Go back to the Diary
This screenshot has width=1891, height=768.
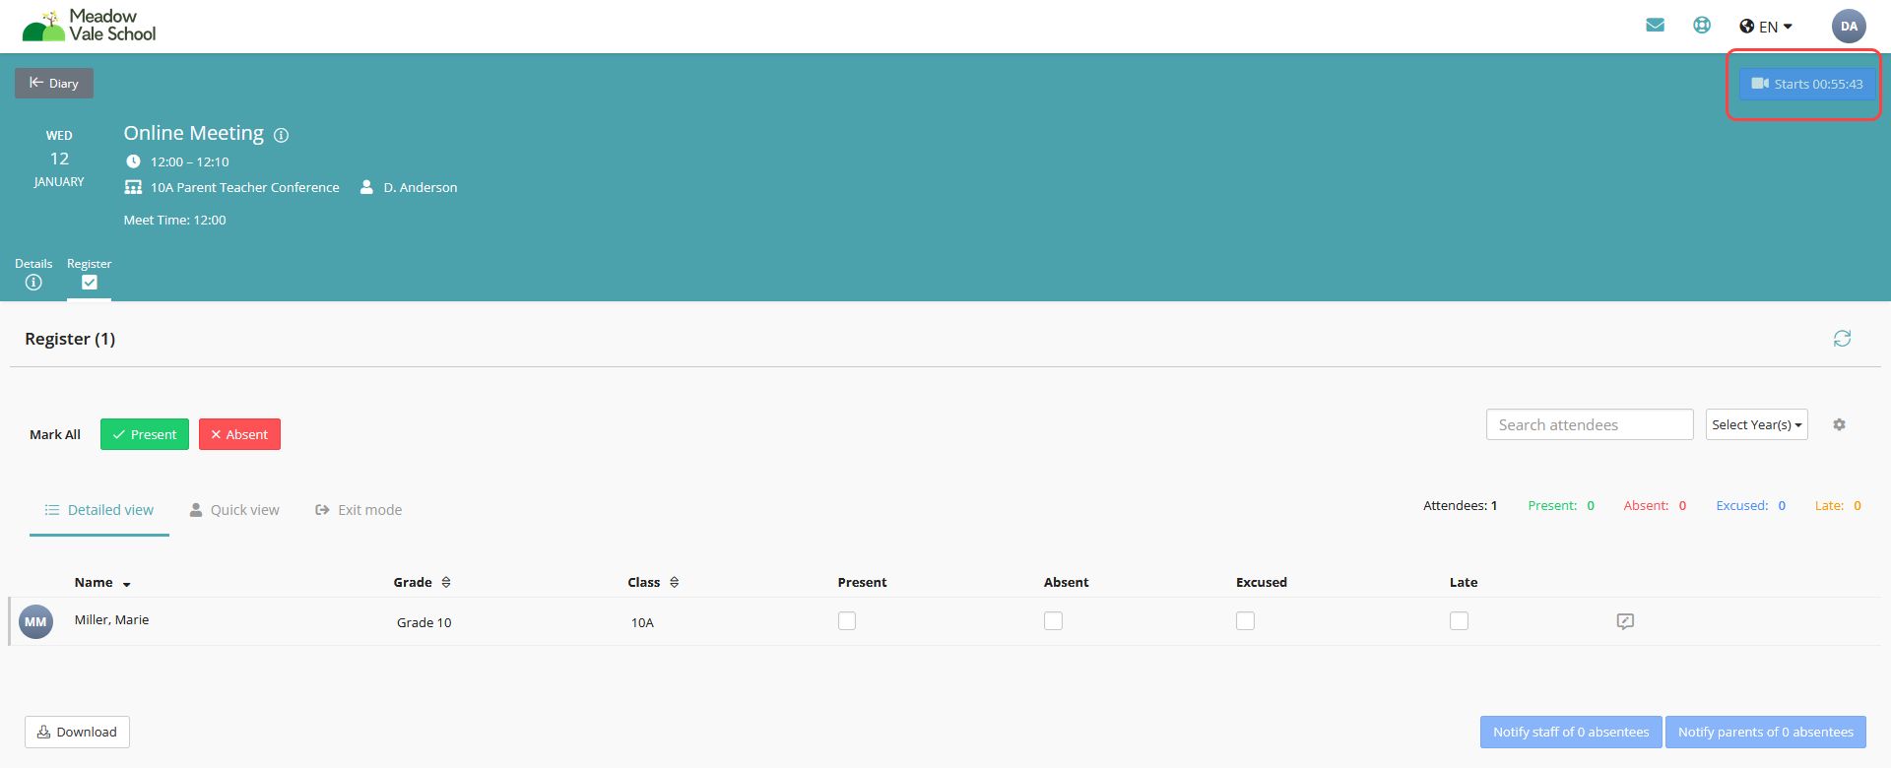tap(54, 83)
